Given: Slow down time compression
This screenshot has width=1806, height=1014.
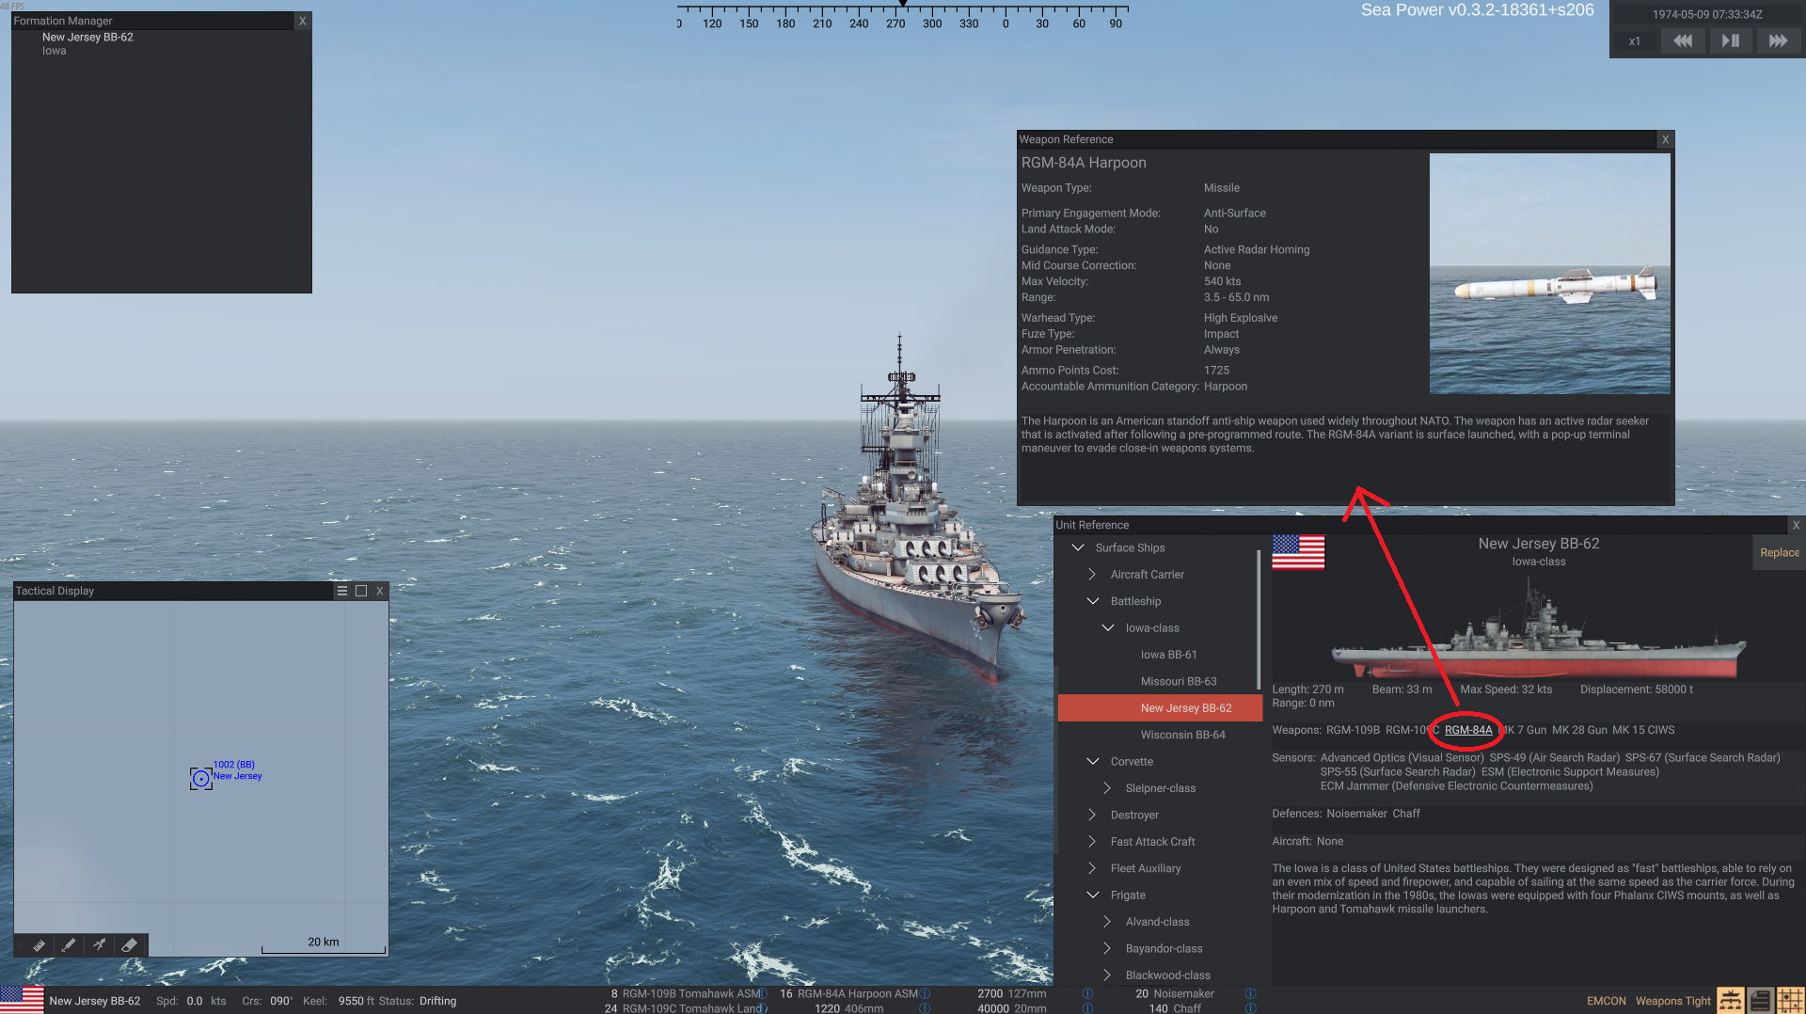Looking at the screenshot, I should (x=1683, y=41).
